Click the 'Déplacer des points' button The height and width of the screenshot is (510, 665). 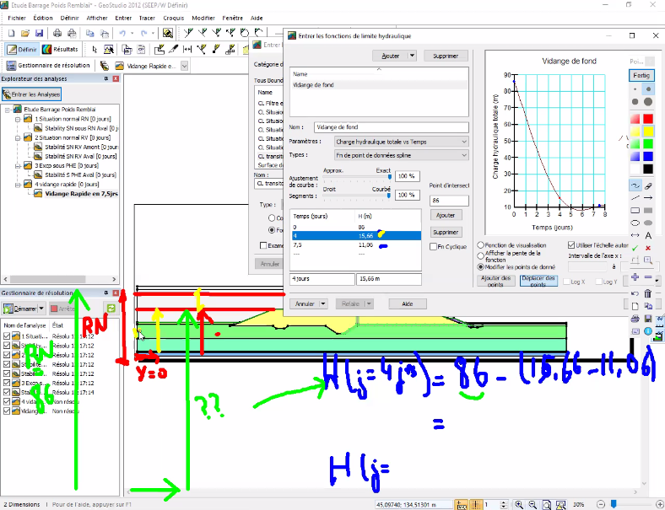(x=538, y=281)
